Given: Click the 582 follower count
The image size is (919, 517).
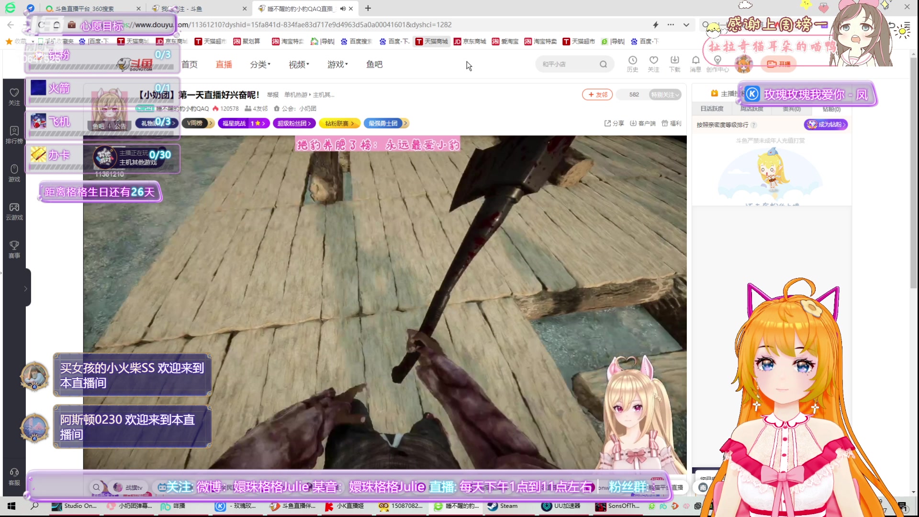Looking at the screenshot, I should tap(634, 95).
